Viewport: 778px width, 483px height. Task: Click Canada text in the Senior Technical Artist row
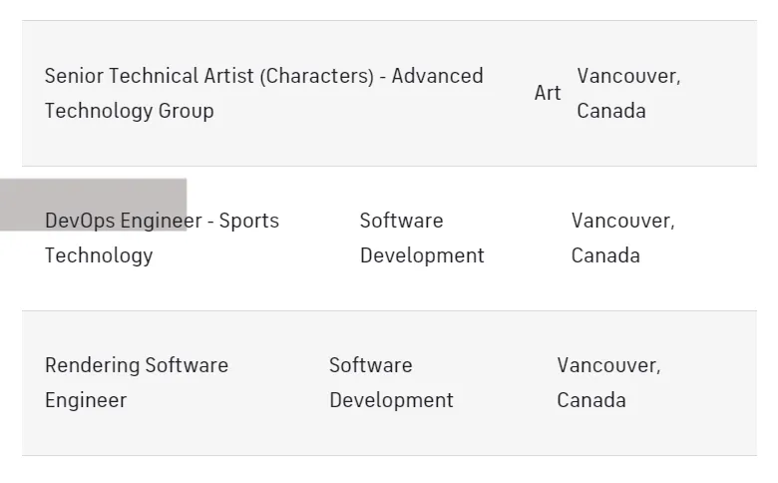[611, 111]
